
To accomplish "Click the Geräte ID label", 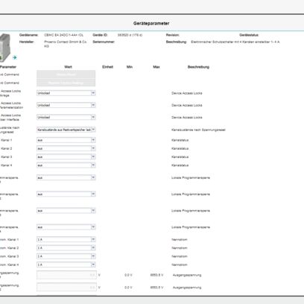I will point(100,35).
